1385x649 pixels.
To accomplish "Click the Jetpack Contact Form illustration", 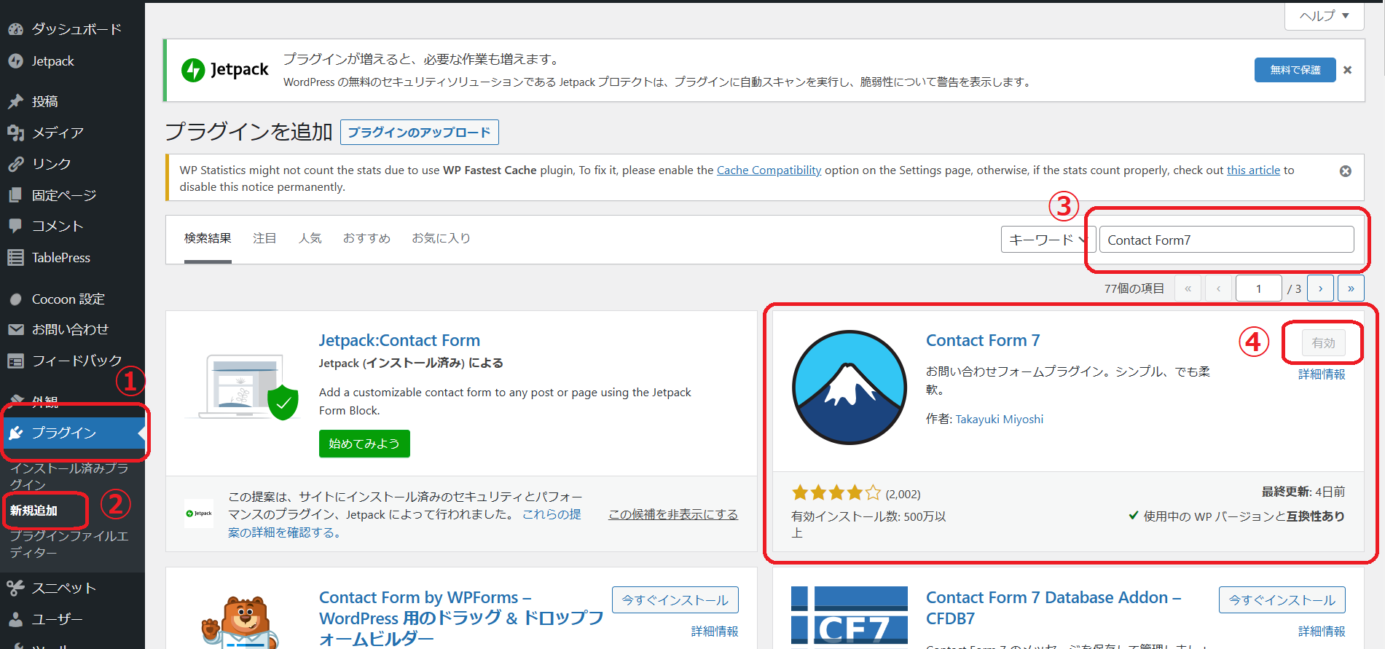I will 243,388.
